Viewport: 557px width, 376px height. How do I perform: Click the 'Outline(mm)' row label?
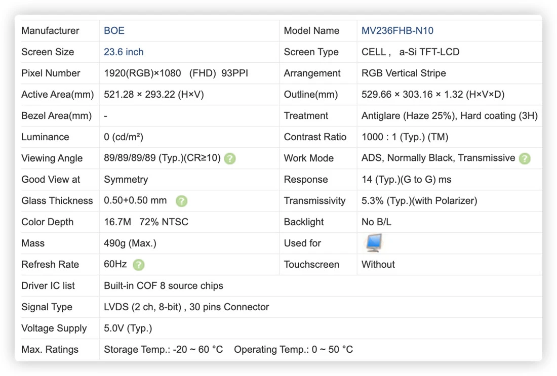310,95
